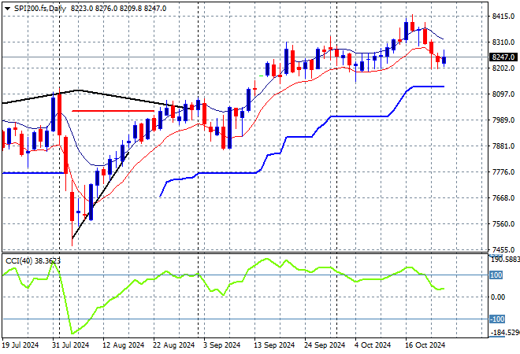
Task: Click the 7881.0 price scale label
Action: [x=503, y=146]
